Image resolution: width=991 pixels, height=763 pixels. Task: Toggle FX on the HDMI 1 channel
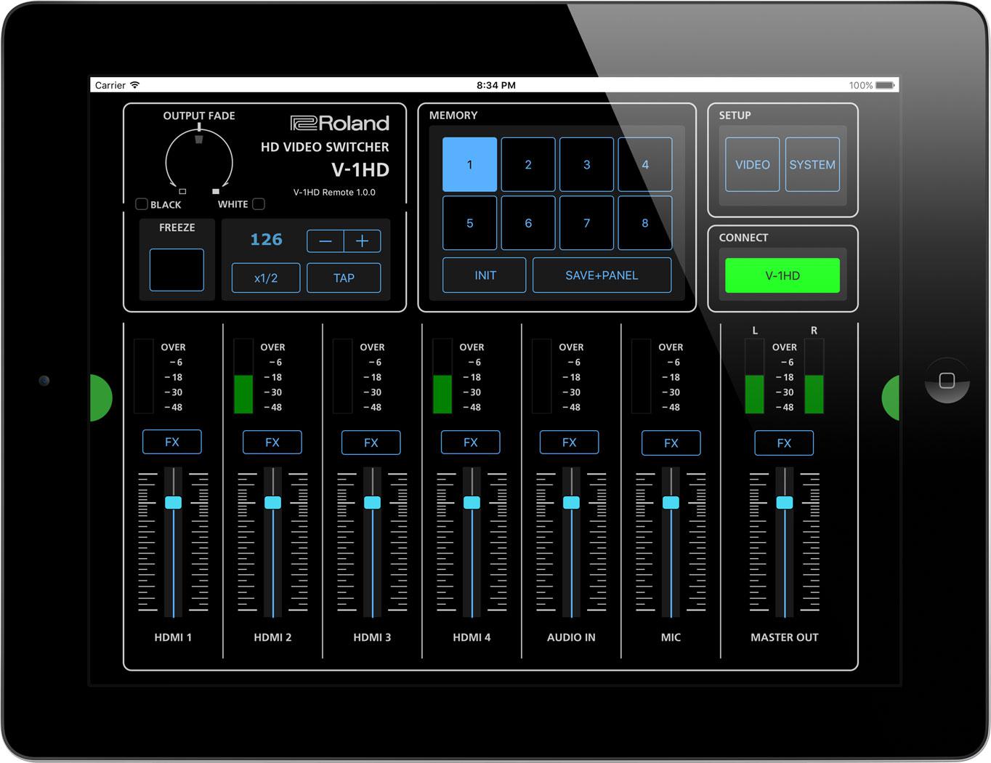coord(172,442)
